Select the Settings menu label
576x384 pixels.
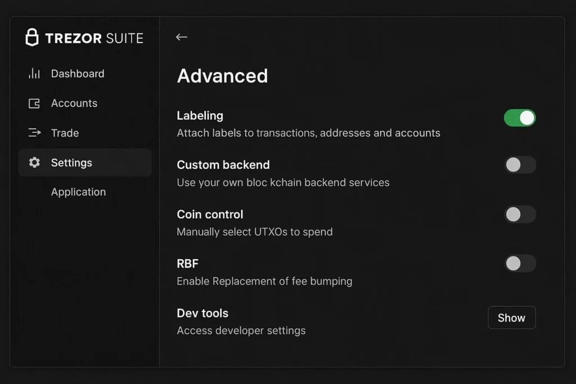[x=71, y=163]
